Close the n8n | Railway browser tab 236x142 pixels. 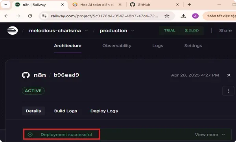pyautogui.click(x=62, y=5)
